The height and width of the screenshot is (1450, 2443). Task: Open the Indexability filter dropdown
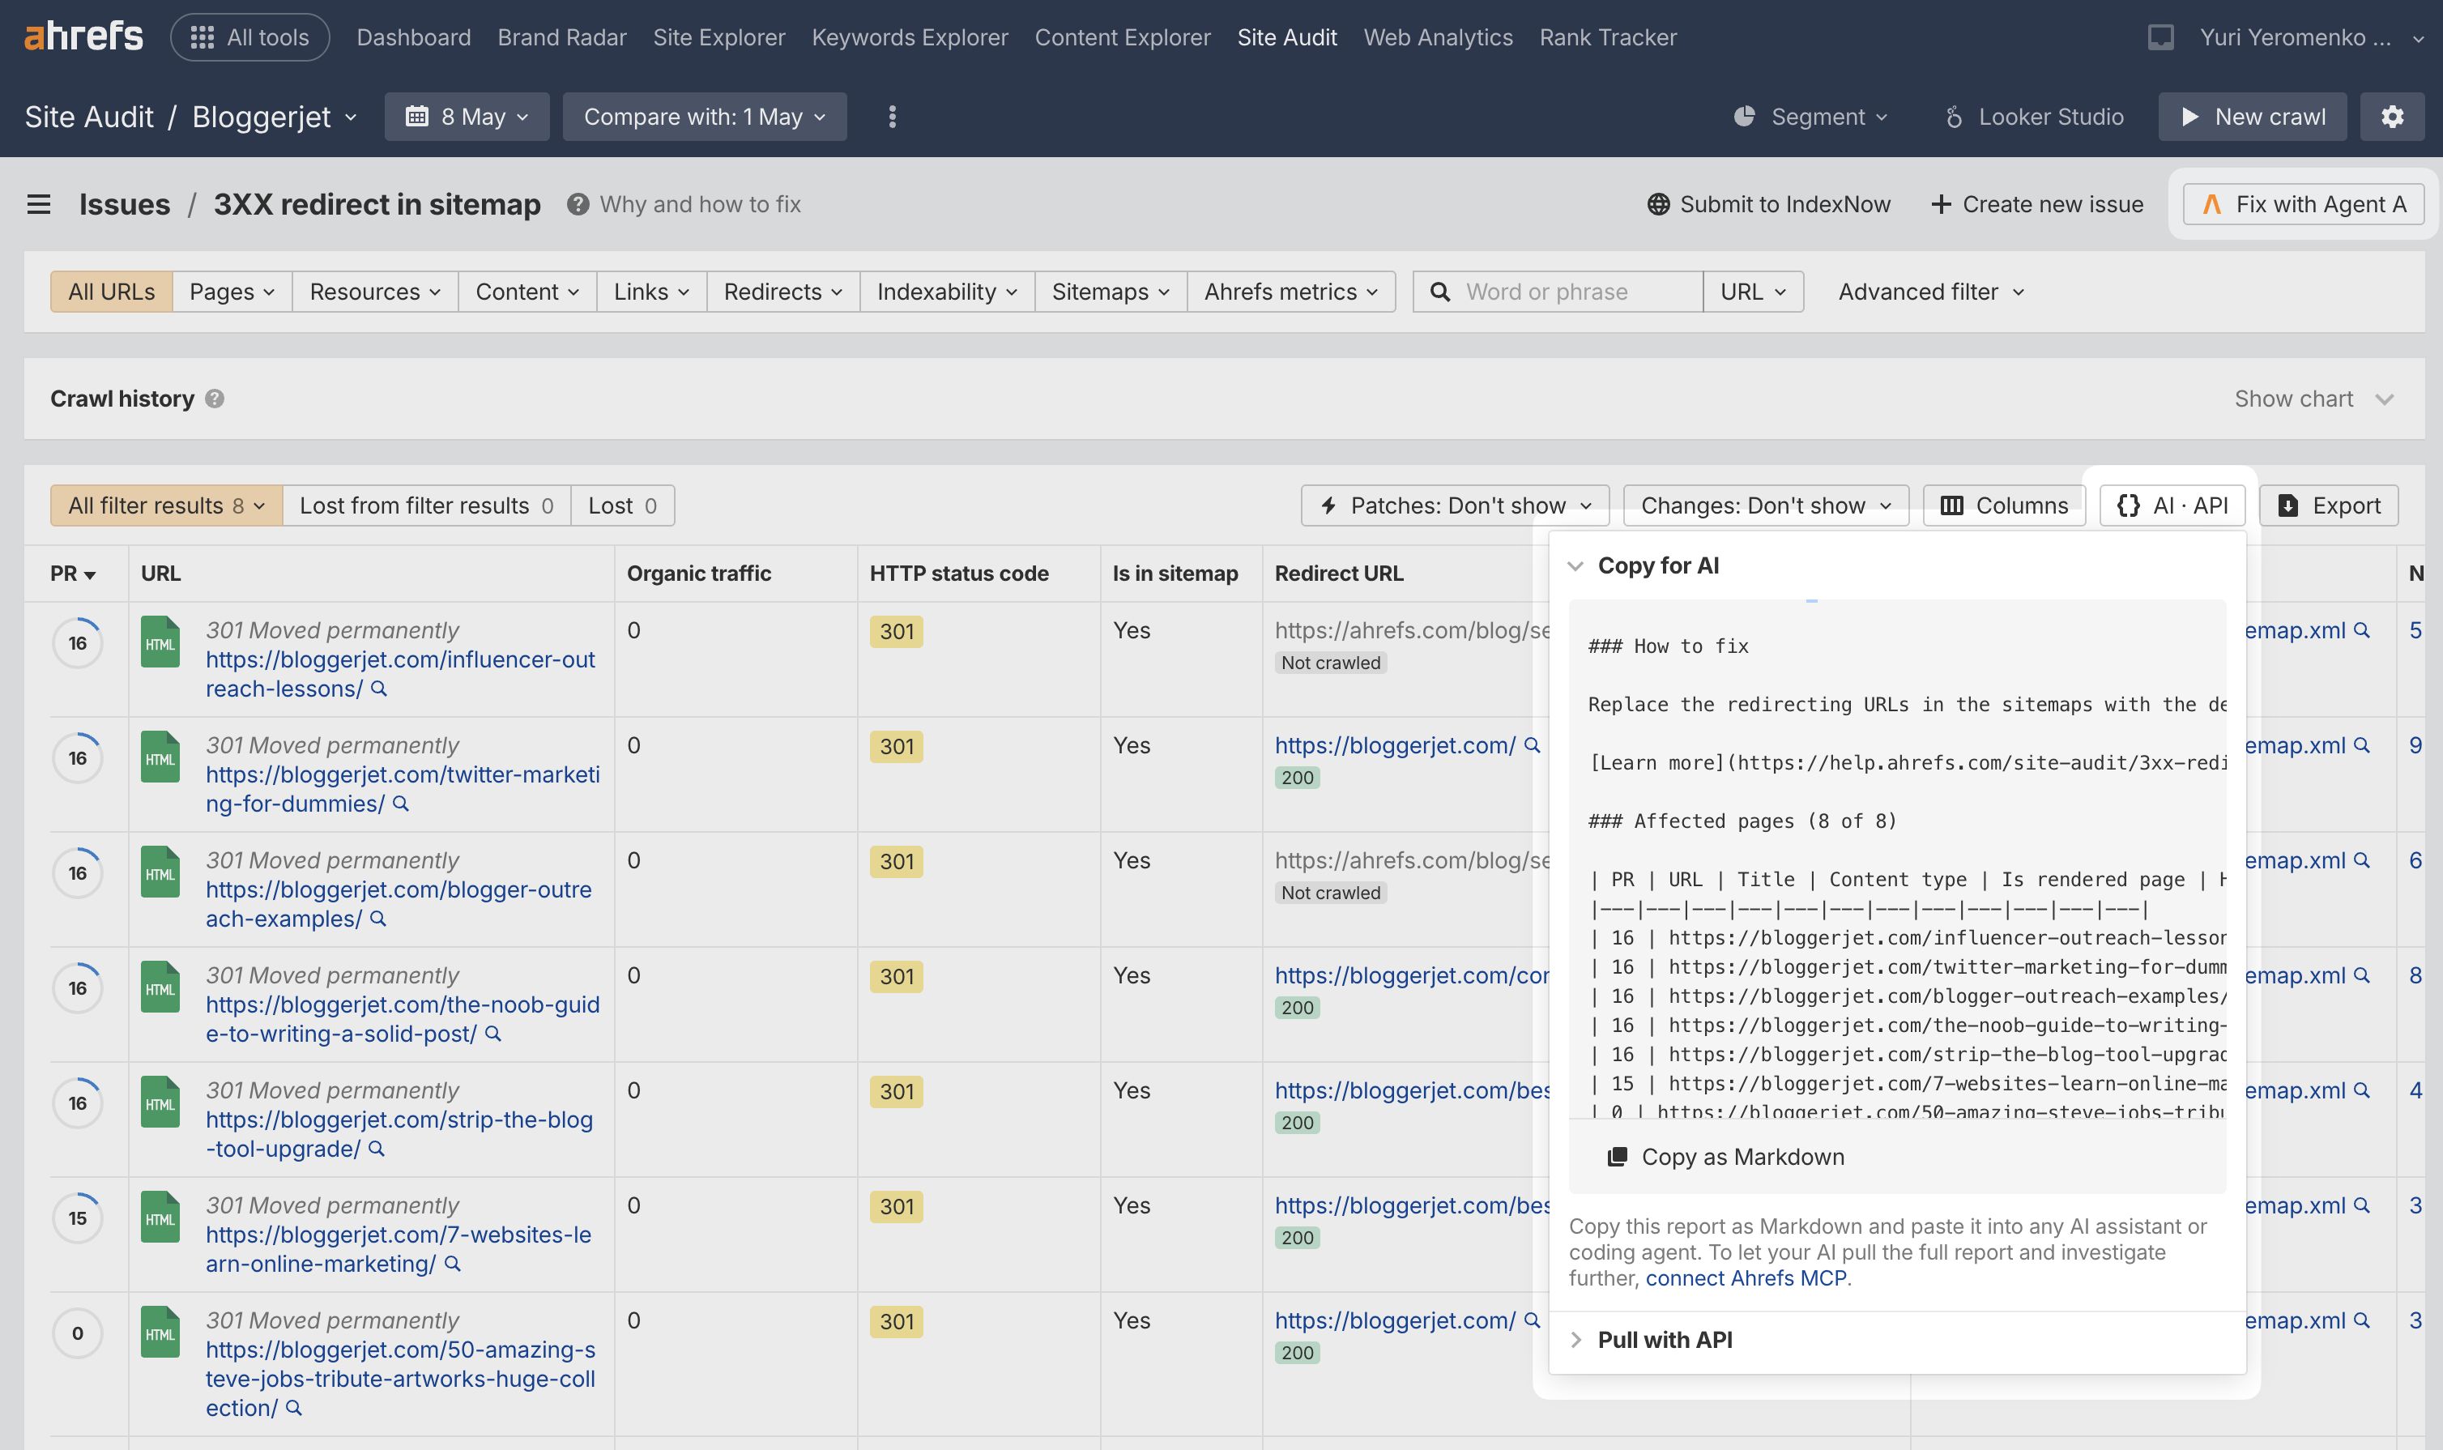(x=947, y=291)
